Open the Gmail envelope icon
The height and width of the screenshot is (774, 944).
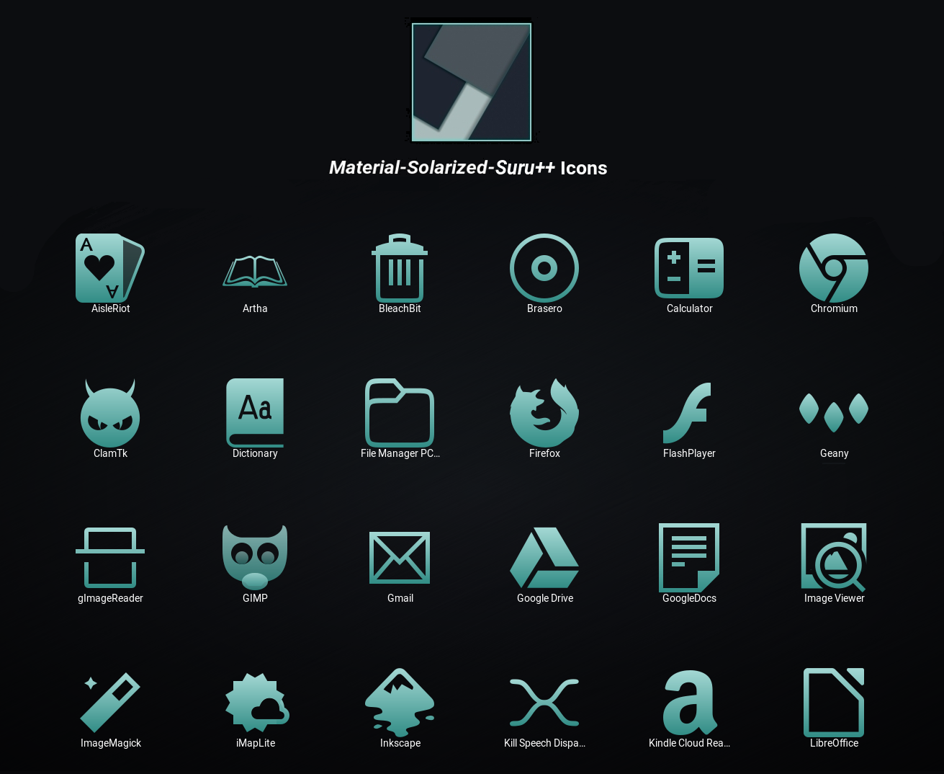pyautogui.click(x=400, y=558)
